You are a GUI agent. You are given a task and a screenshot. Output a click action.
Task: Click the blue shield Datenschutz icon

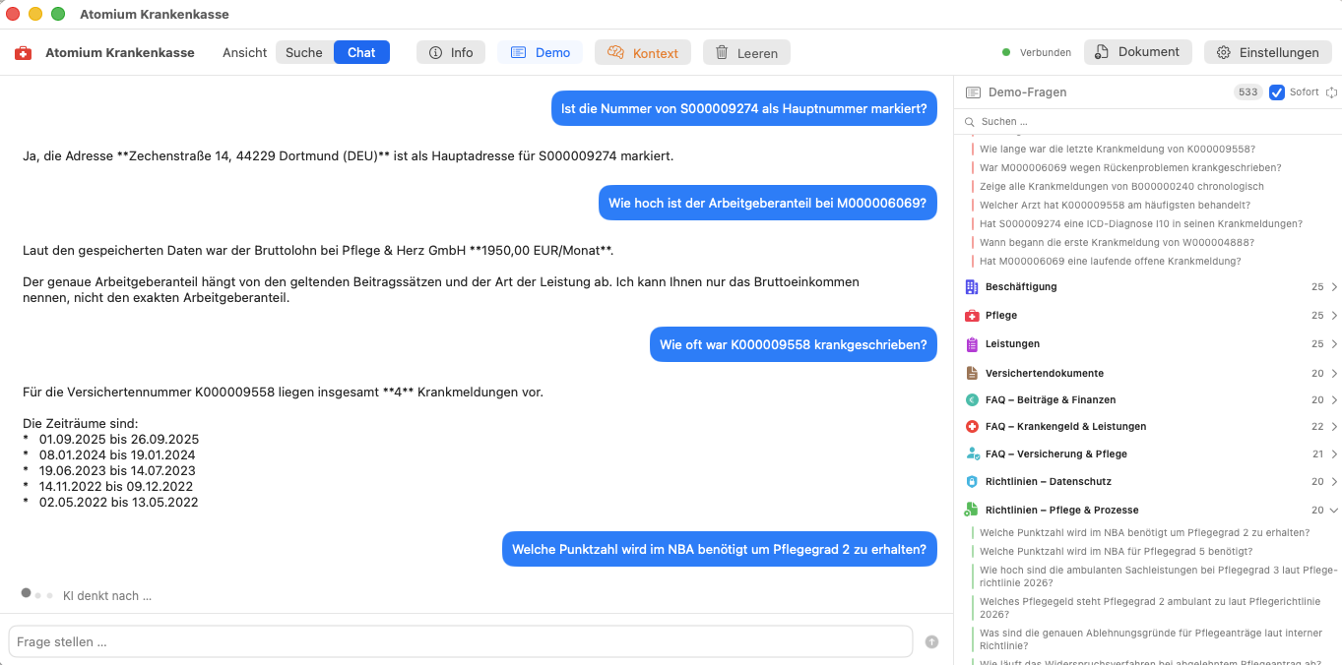[x=972, y=482]
